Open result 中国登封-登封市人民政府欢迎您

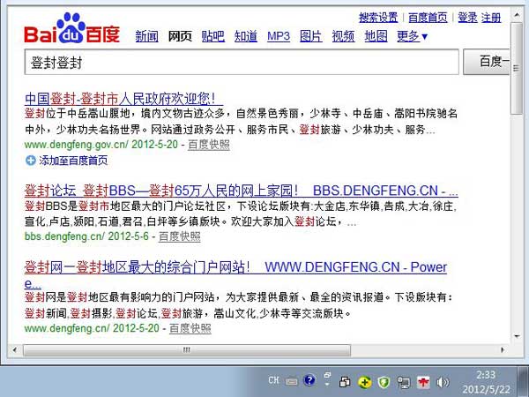click(123, 99)
